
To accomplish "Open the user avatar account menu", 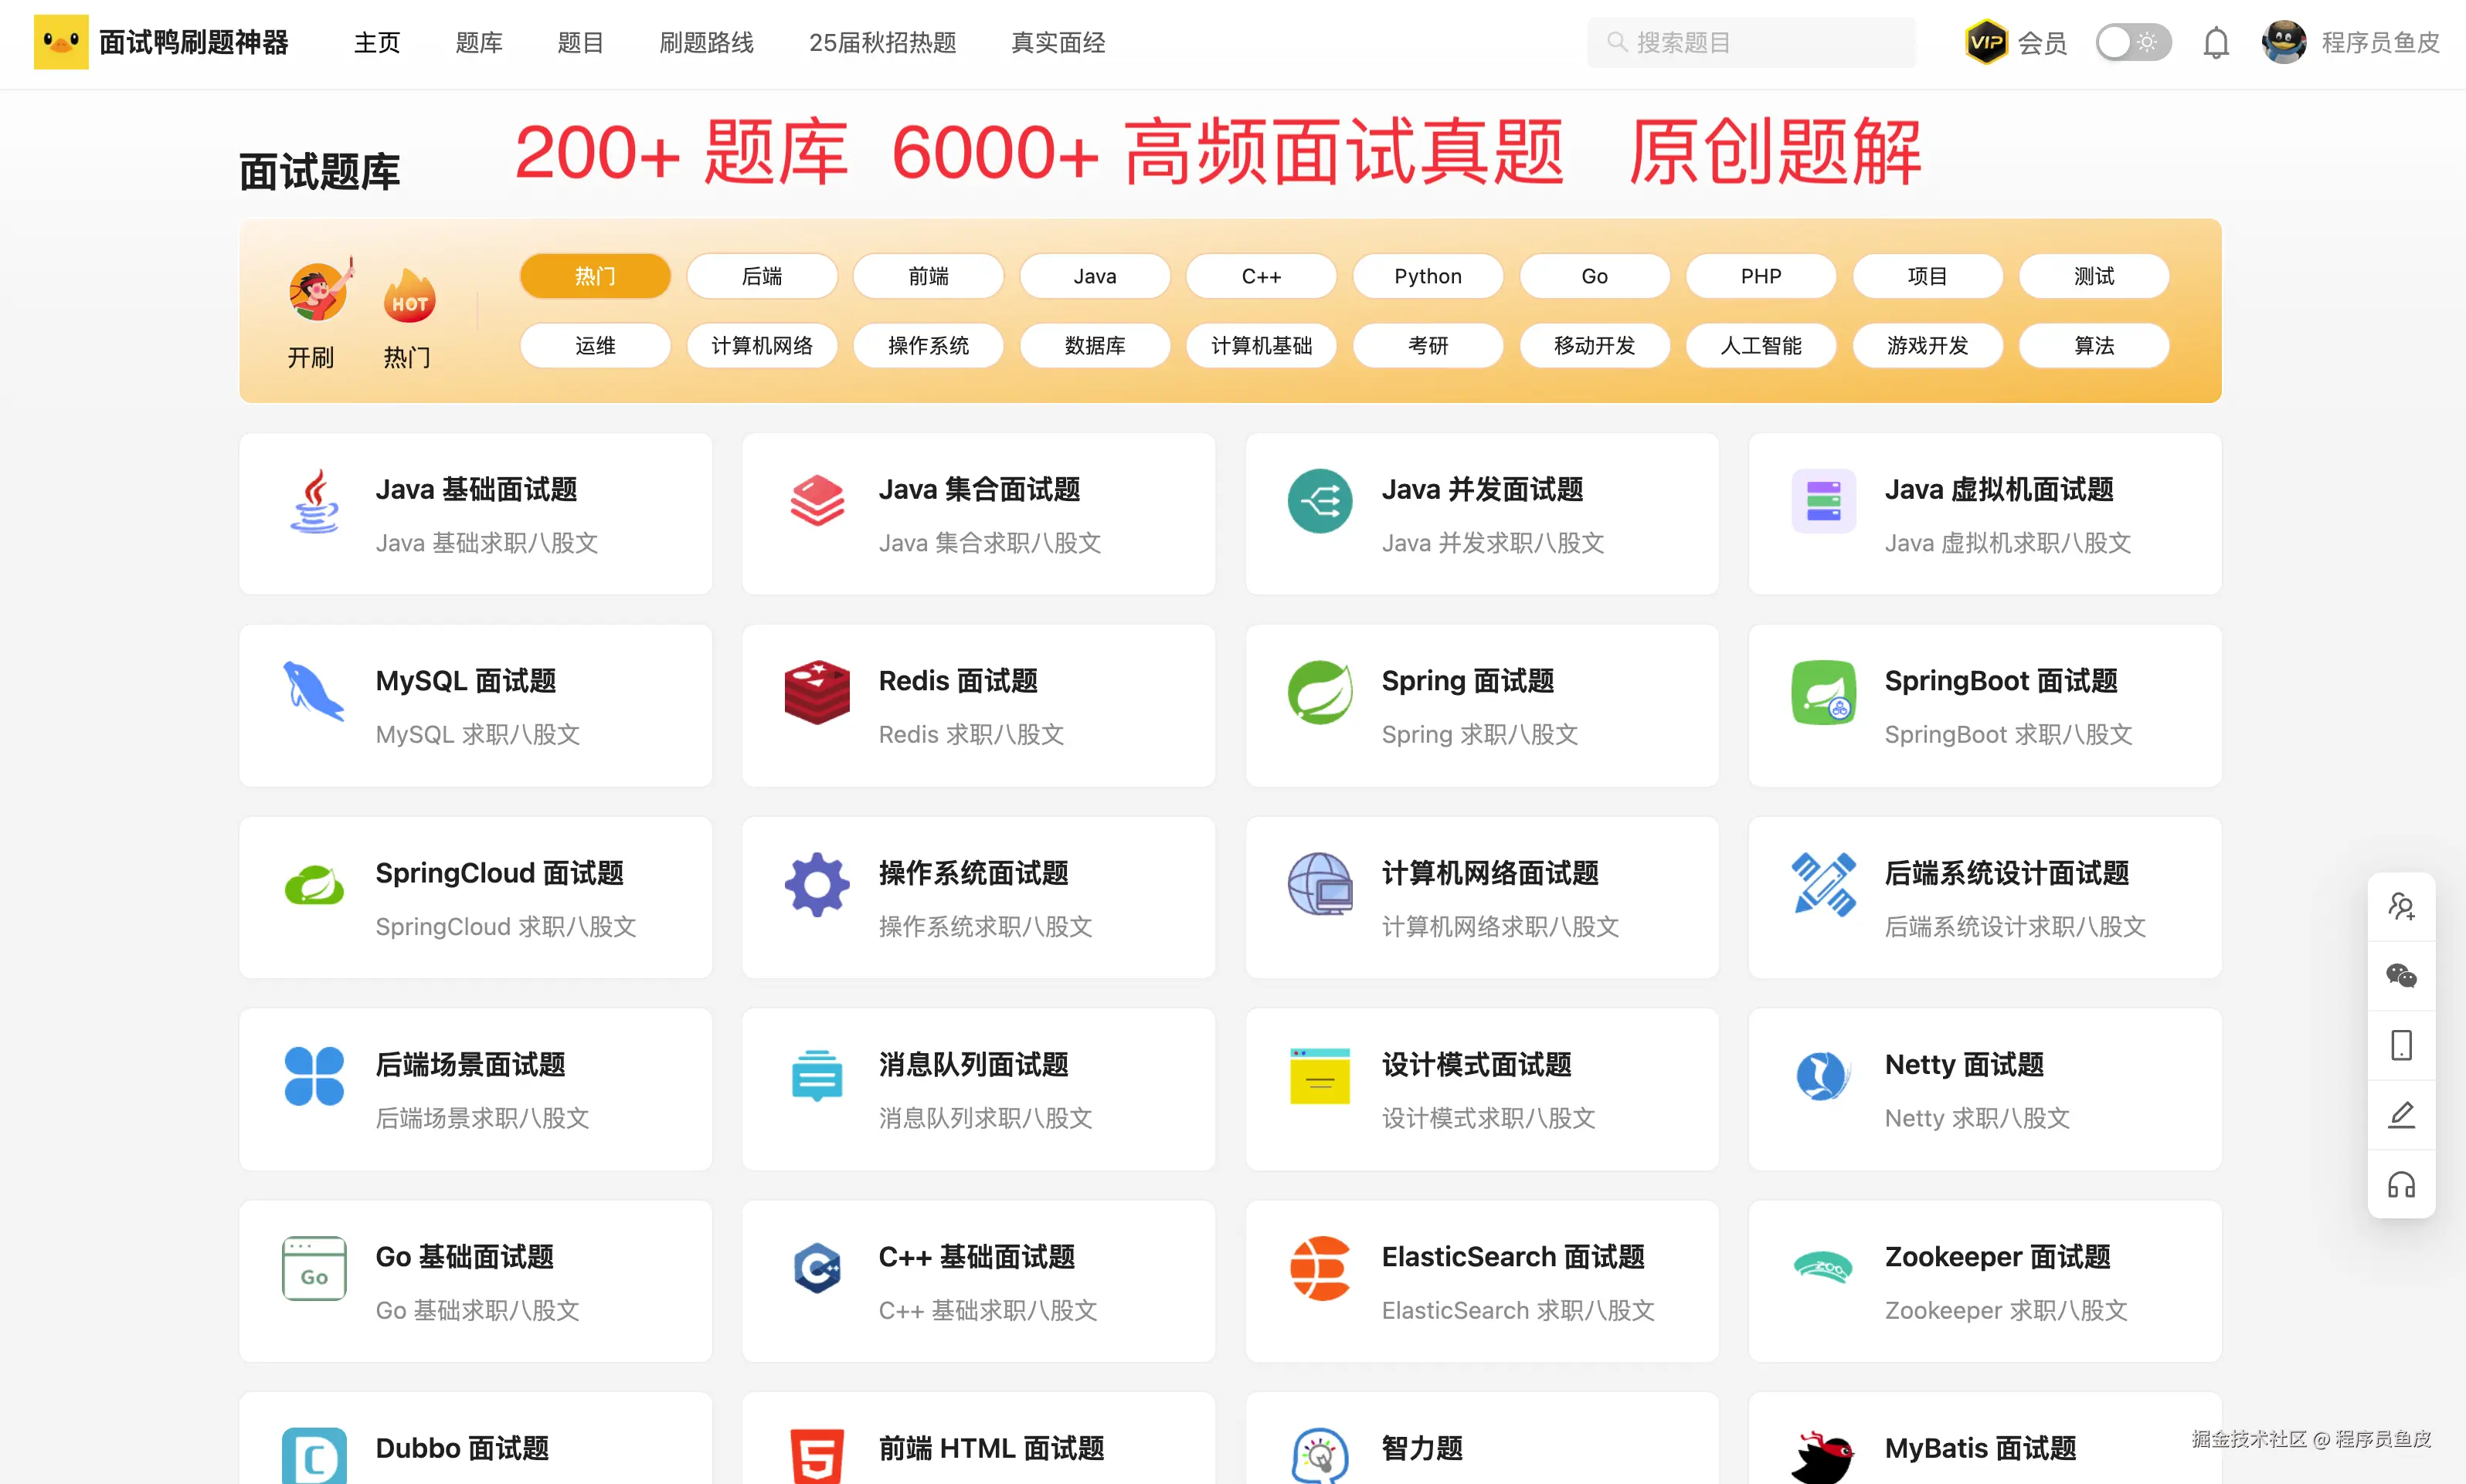I will [2284, 43].
